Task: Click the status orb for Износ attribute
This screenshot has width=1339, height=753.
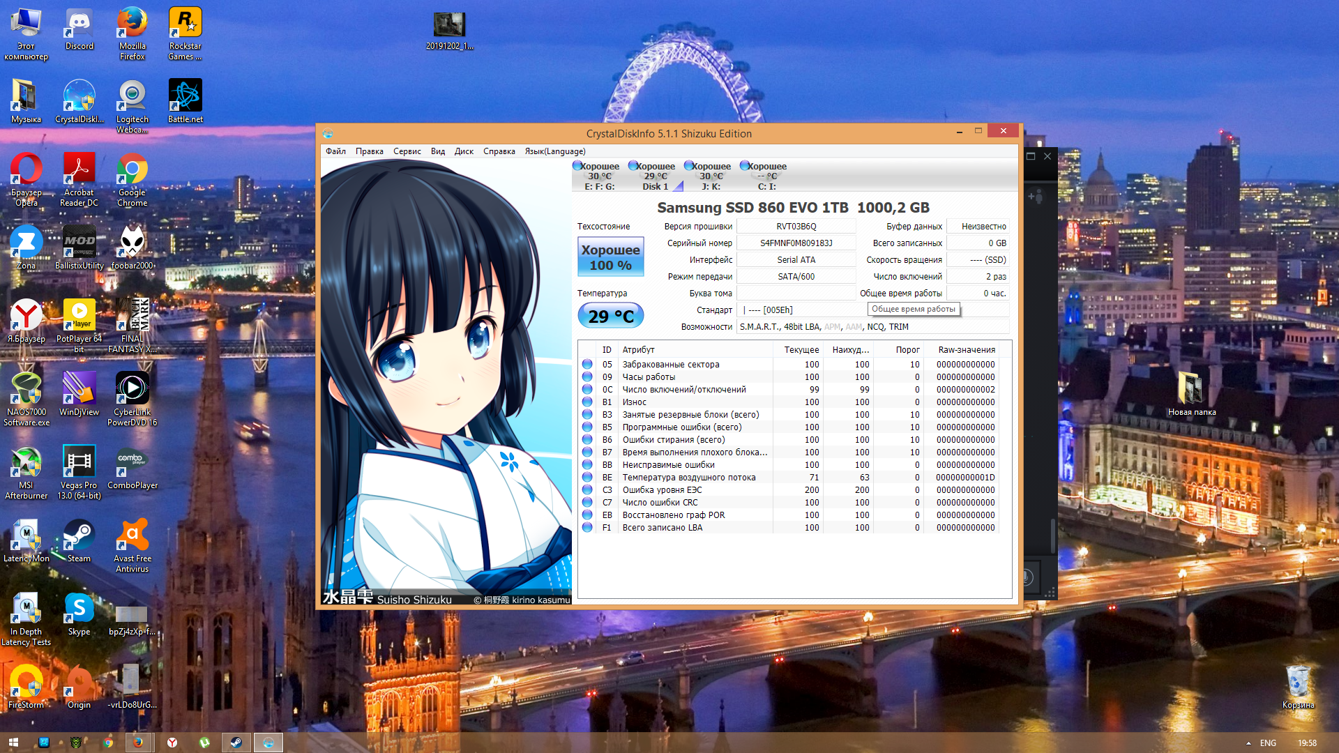Action: [x=587, y=402]
